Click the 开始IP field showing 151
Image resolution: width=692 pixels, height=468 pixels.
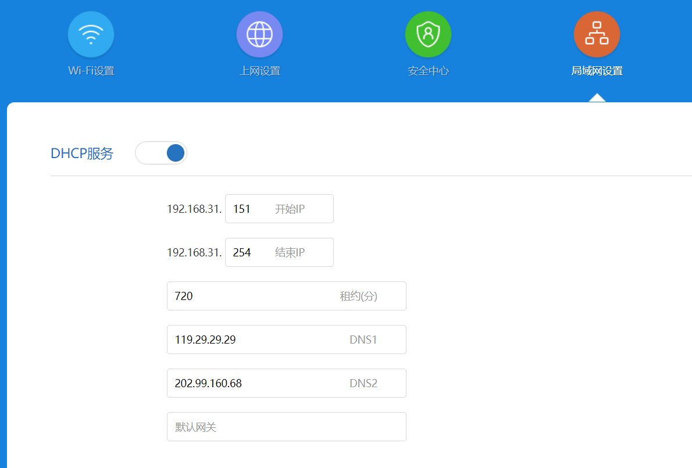[x=279, y=209]
